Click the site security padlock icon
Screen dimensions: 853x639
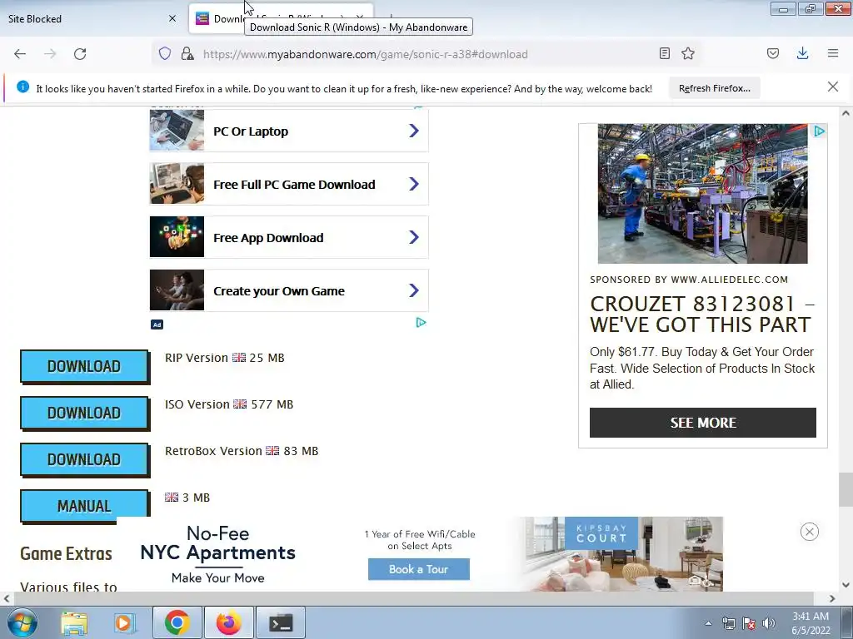tap(187, 53)
